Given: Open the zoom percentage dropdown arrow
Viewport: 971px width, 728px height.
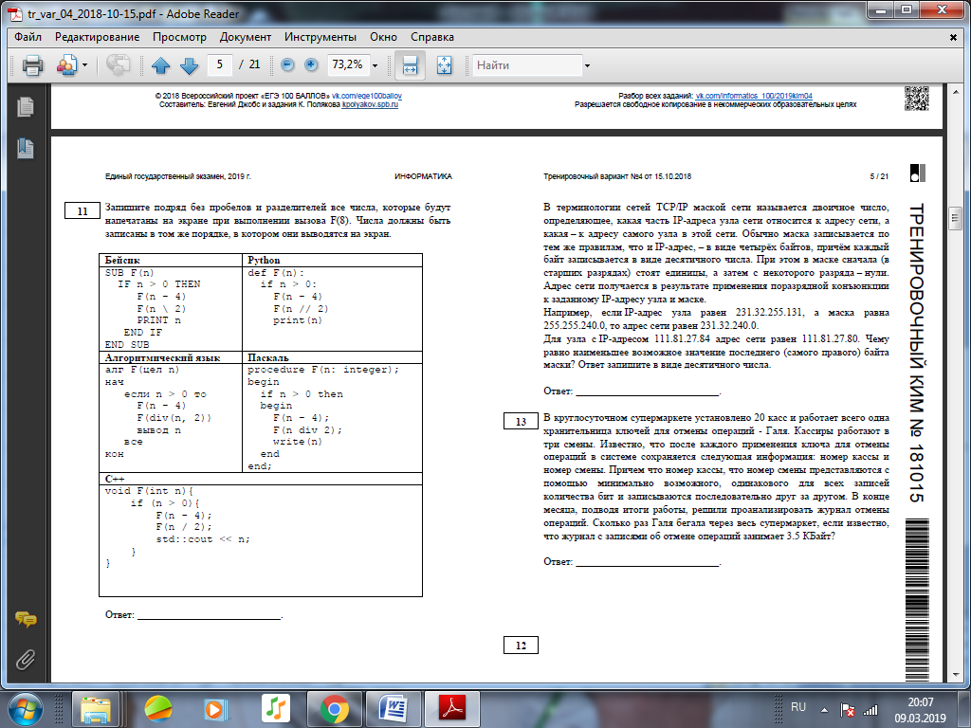Looking at the screenshot, I should coord(375,65).
